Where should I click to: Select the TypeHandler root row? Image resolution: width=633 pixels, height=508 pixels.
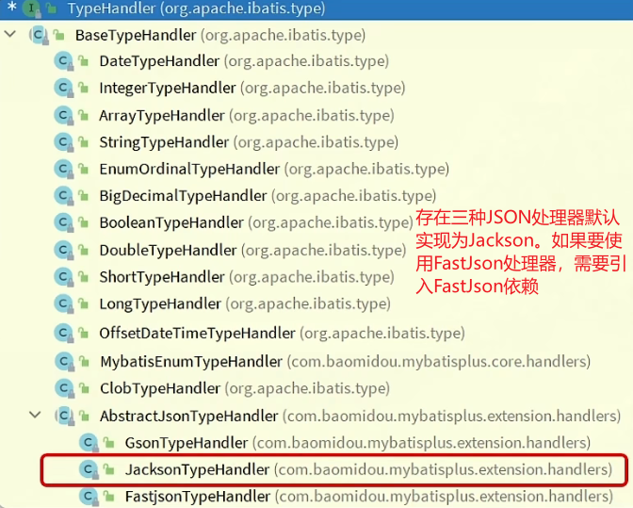point(316,8)
